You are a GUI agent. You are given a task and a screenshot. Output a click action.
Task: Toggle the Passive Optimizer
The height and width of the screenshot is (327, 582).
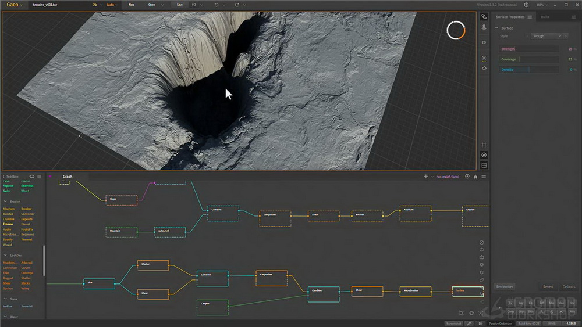tap(501, 324)
